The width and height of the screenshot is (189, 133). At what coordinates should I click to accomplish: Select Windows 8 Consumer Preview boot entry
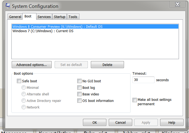(x=95, y=27)
